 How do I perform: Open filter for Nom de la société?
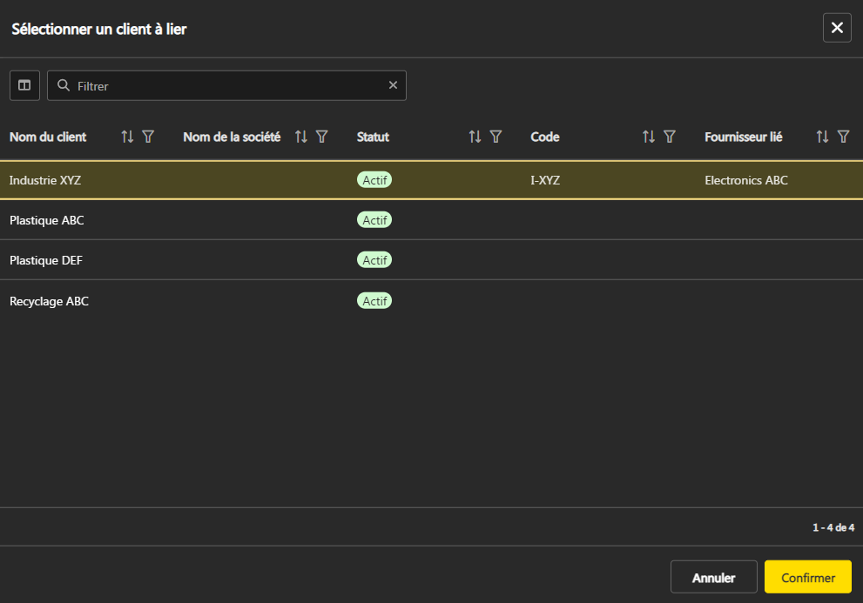pos(322,137)
